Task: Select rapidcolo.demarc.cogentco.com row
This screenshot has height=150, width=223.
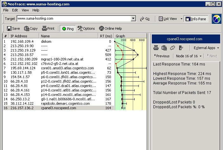Action: click(58, 103)
